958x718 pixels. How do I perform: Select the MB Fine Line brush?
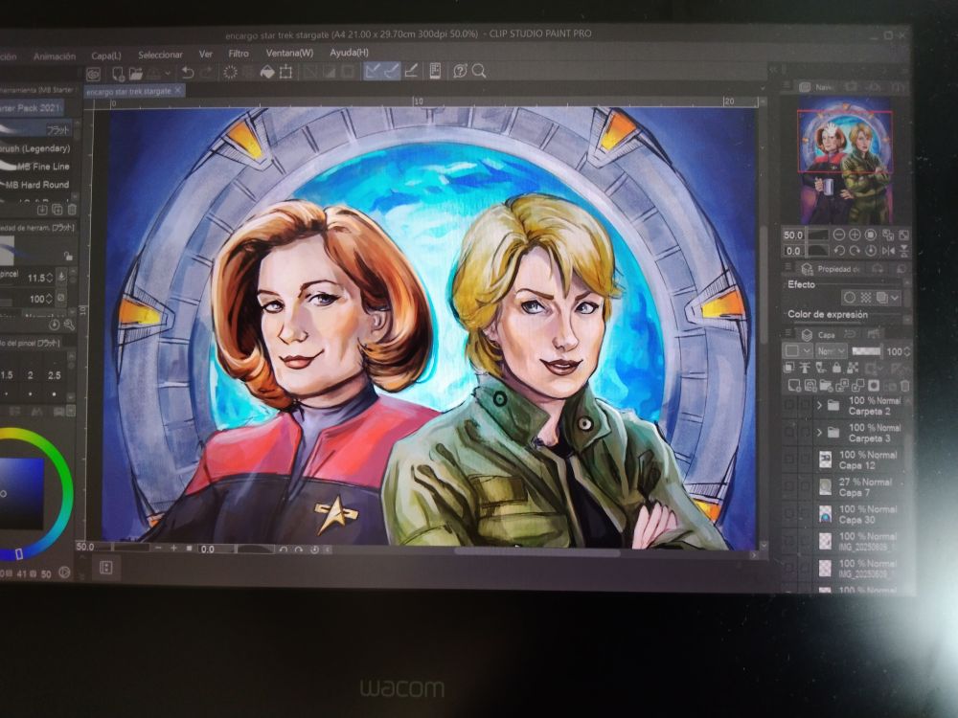pyautogui.click(x=36, y=166)
